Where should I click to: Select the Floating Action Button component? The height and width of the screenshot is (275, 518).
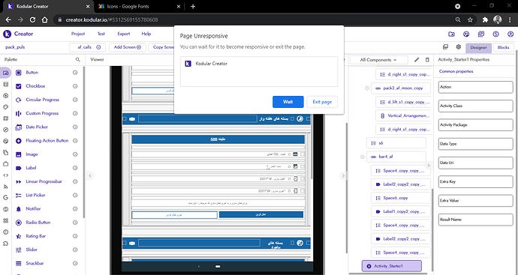[47, 140]
